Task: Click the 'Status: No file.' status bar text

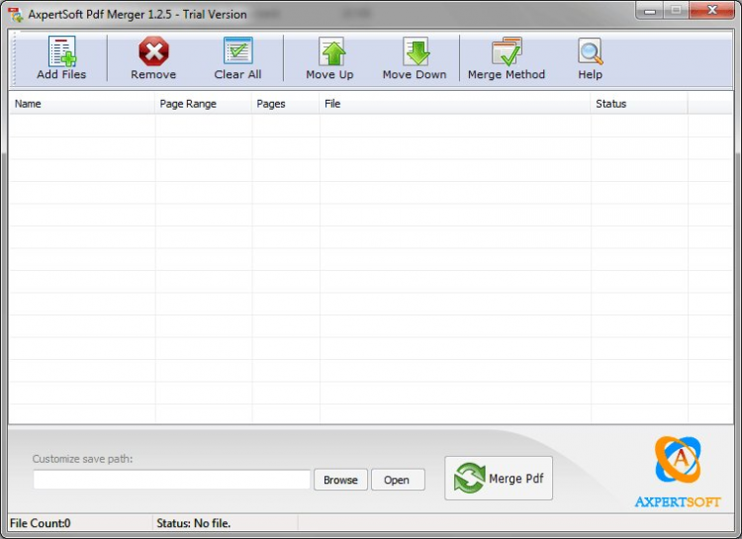Action: [x=194, y=523]
